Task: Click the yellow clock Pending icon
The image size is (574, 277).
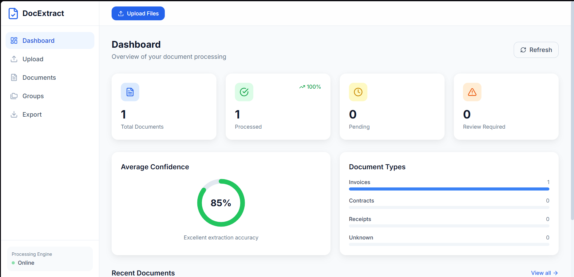Action: click(358, 92)
